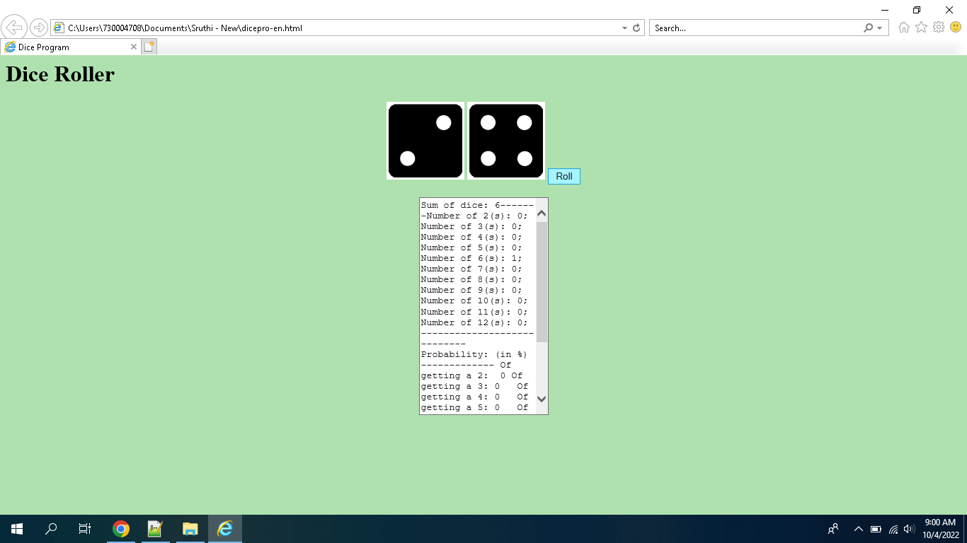Image resolution: width=967 pixels, height=543 pixels.
Task: Open the People icon in tray
Action: pos(833,529)
